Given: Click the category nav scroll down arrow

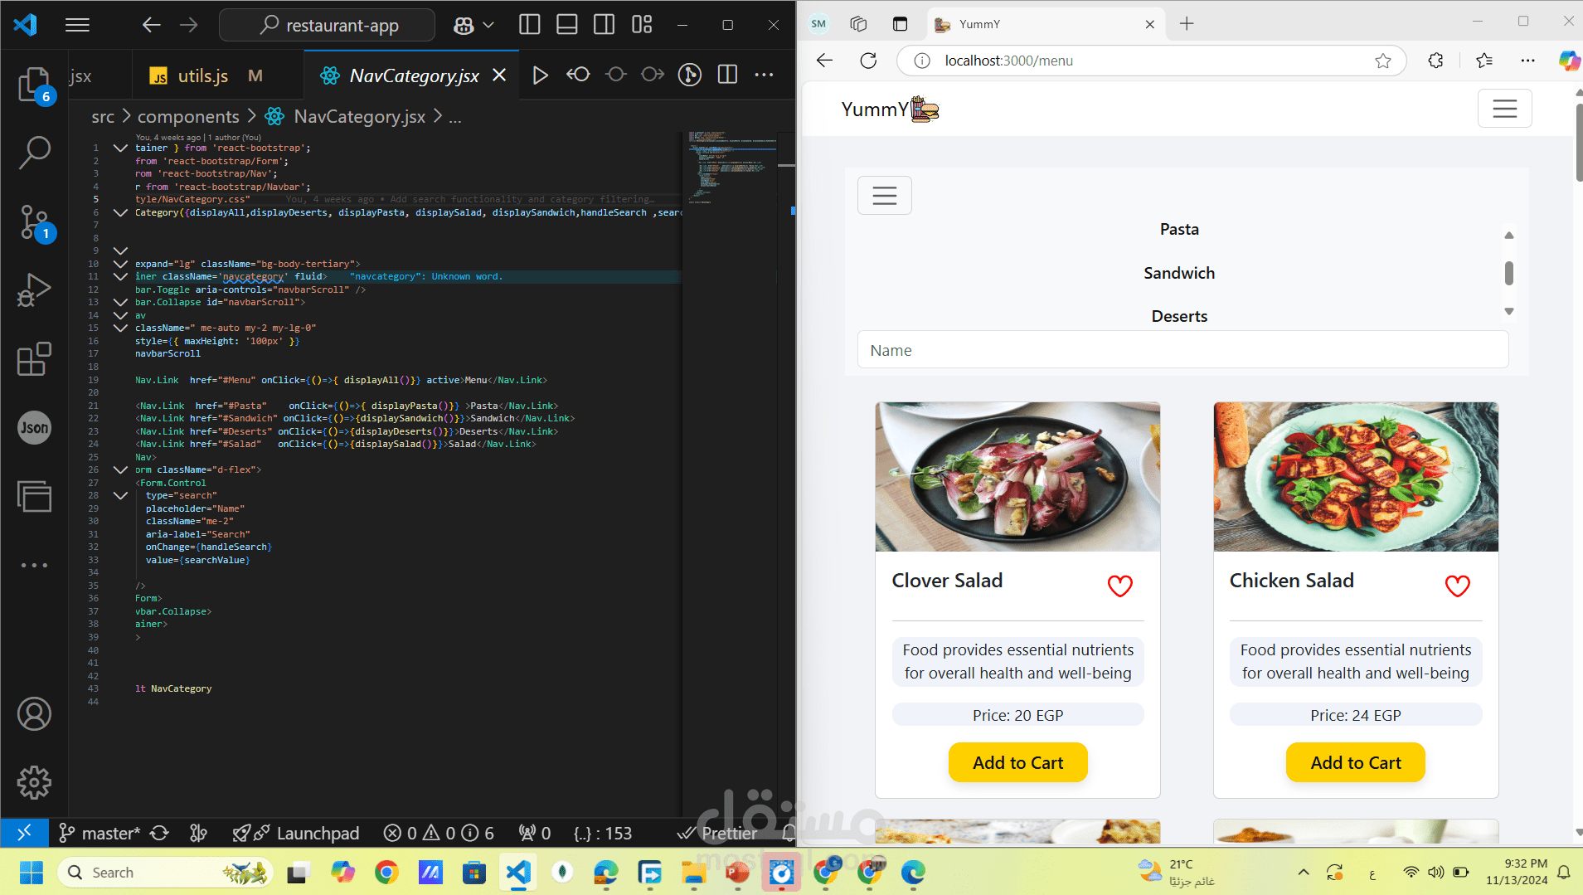Looking at the screenshot, I should [1508, 312].
